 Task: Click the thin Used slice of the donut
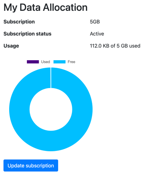click(x=51, y=78)
